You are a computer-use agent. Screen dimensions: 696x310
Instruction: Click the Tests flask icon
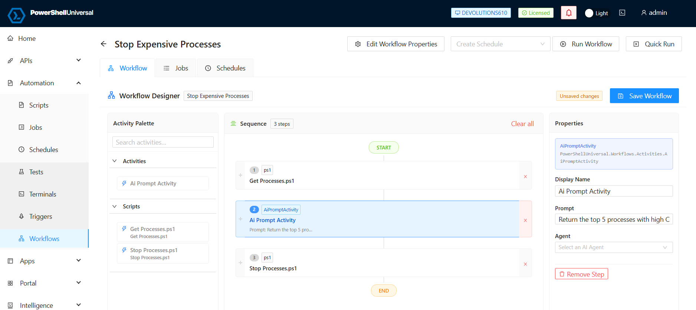[22, 172]
